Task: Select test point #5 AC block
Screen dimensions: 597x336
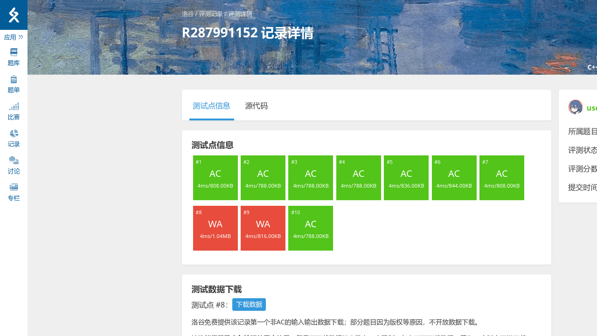Action: [x=406, y=178]
